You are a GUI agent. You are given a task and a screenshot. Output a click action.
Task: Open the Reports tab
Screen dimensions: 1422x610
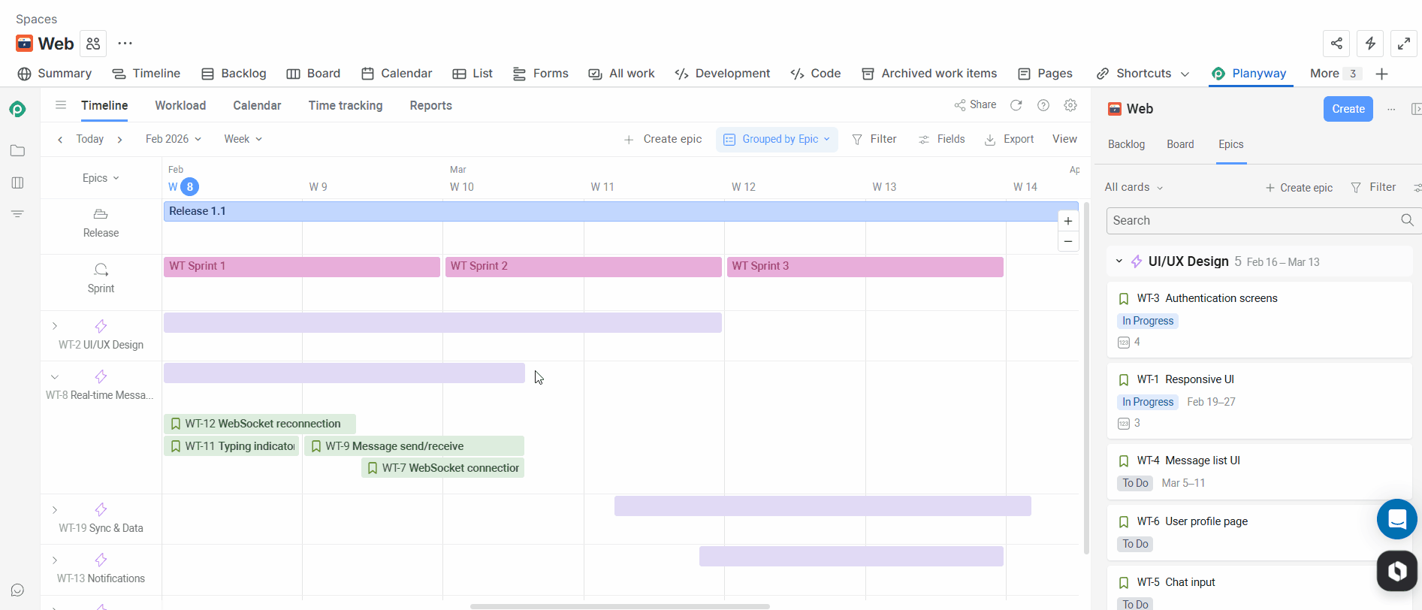pyautogui.click(x=430, y=105)
